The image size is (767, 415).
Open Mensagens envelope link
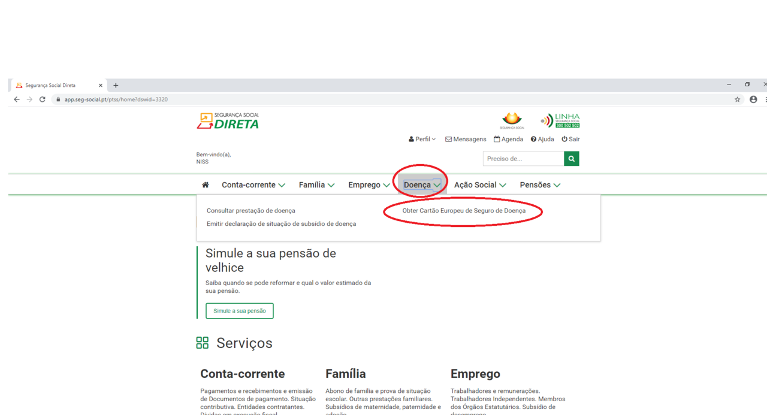[466, 139]
